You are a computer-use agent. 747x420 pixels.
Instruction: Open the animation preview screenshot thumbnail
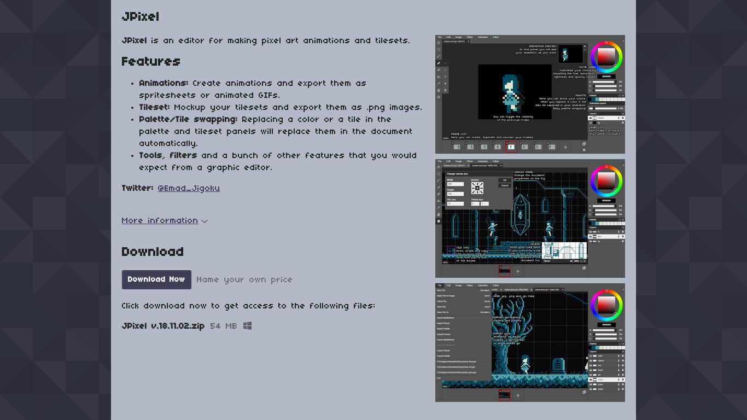pyautogui.click(x=530, y=95)
